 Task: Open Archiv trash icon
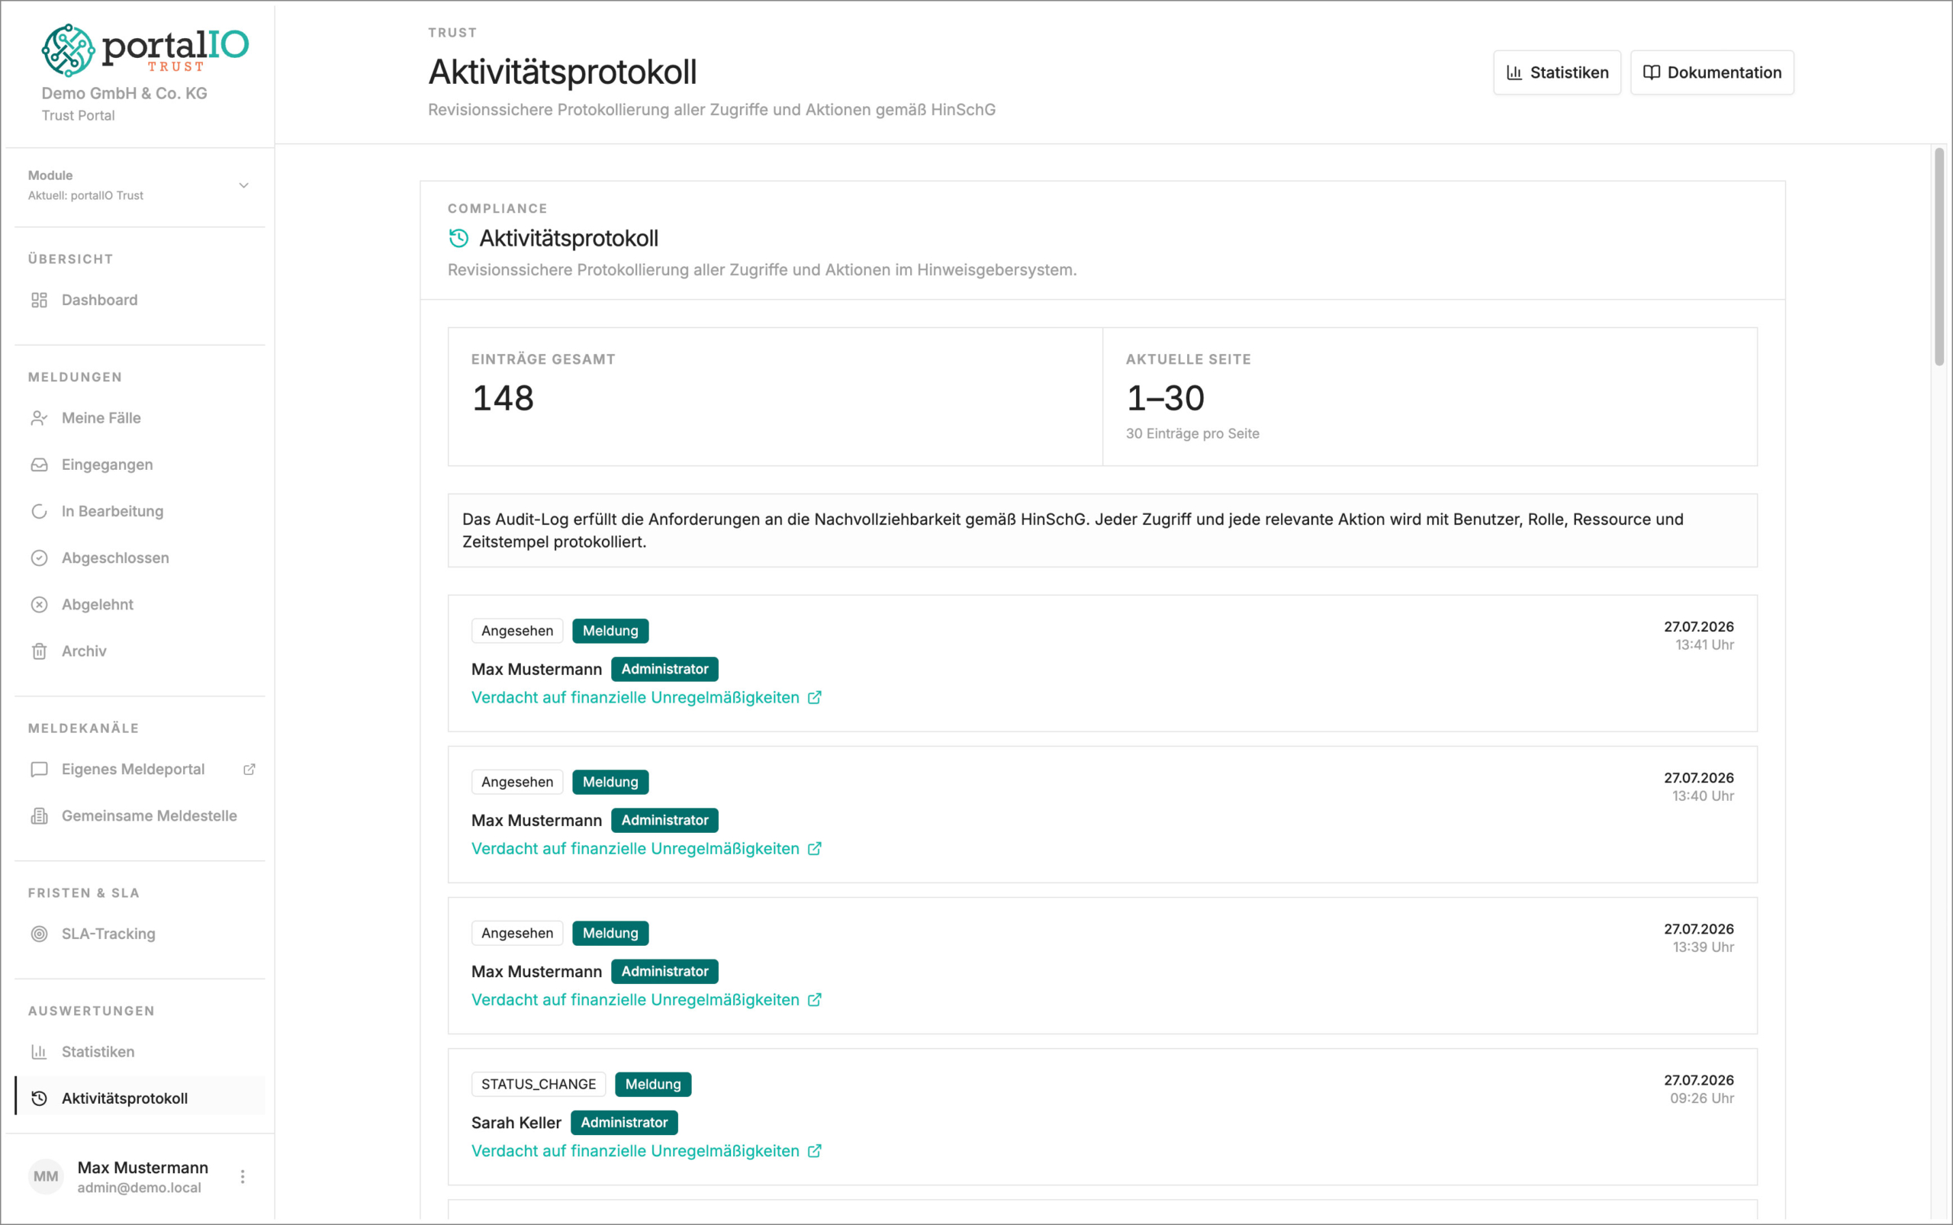click(39, 651)
